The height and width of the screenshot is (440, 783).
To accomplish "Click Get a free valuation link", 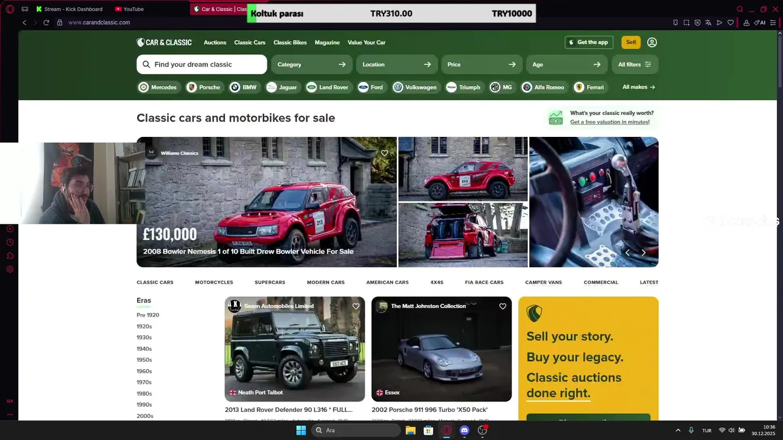I will coord(610,122).
